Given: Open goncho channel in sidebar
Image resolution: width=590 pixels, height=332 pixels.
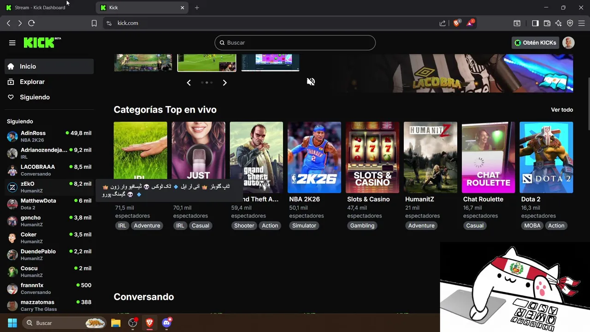Looking at the screenshot, I should point(49,221).
